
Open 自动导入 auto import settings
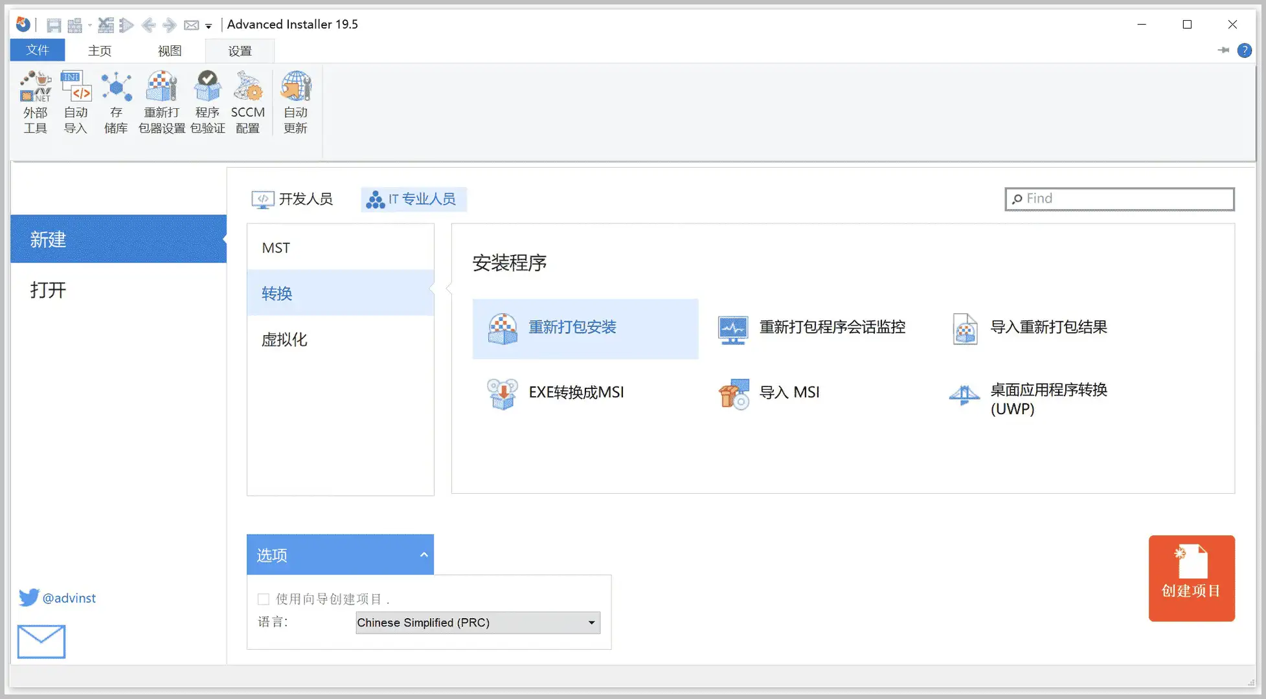point(76,102)
